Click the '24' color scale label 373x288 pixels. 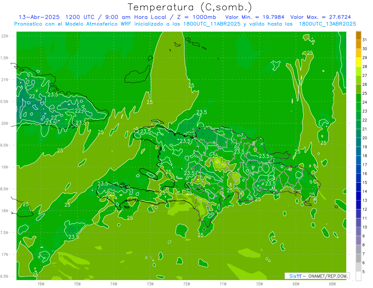pyautogui.click(x=365, y=102)
